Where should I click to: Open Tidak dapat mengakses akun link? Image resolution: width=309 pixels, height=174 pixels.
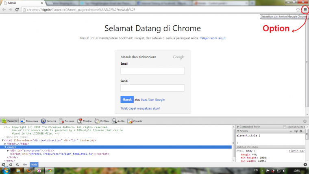click(x=140, y=108)
